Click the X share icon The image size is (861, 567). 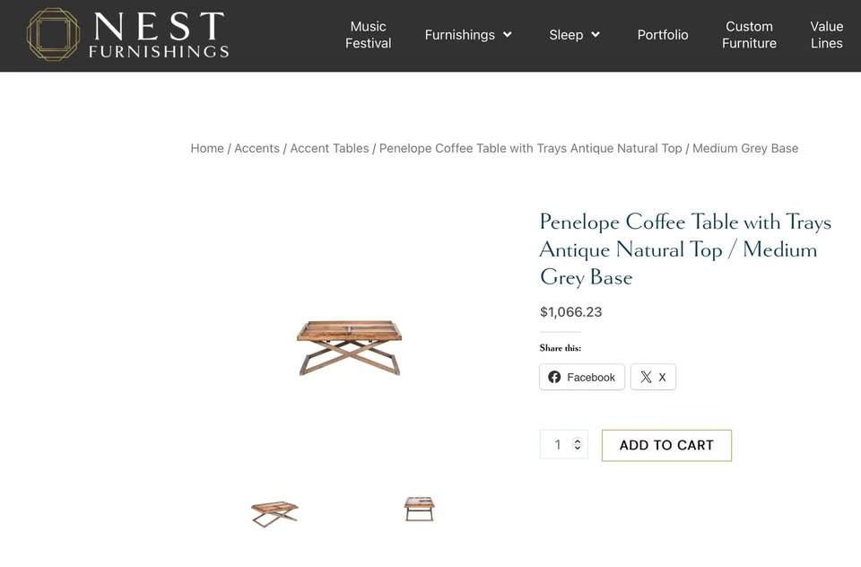click(x=646, y=378)
